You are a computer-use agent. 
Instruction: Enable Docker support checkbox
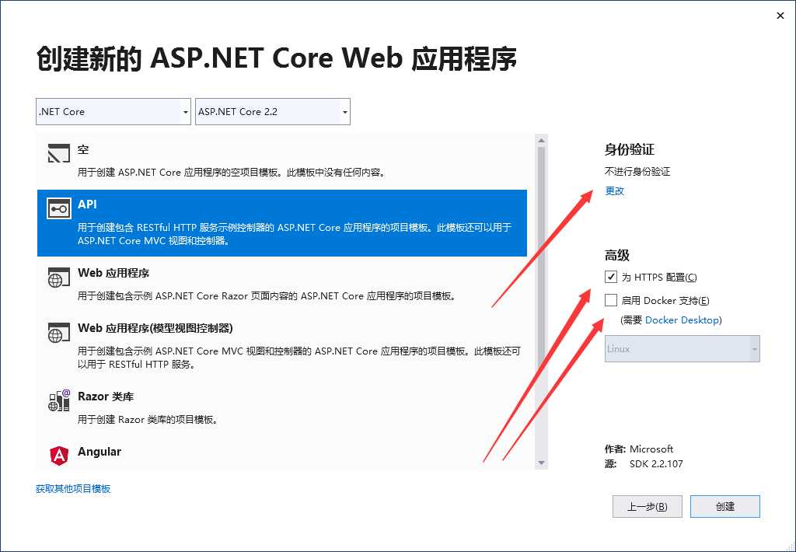[611, 300]
